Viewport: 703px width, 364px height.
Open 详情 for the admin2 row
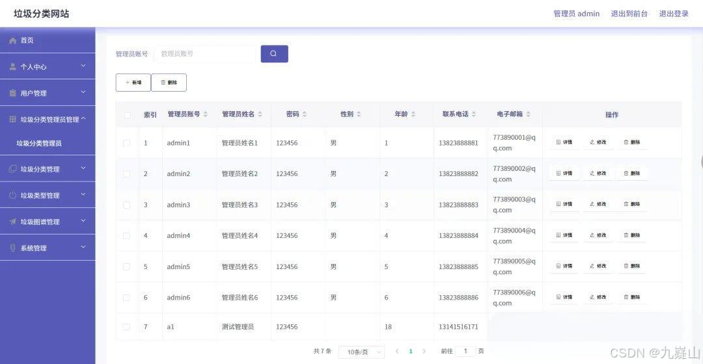pos(564,174)
